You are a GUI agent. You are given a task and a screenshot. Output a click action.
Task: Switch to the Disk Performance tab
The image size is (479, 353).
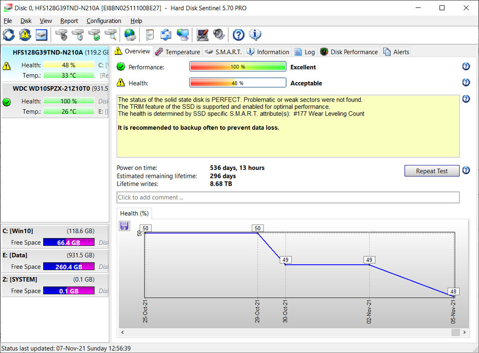349,52
